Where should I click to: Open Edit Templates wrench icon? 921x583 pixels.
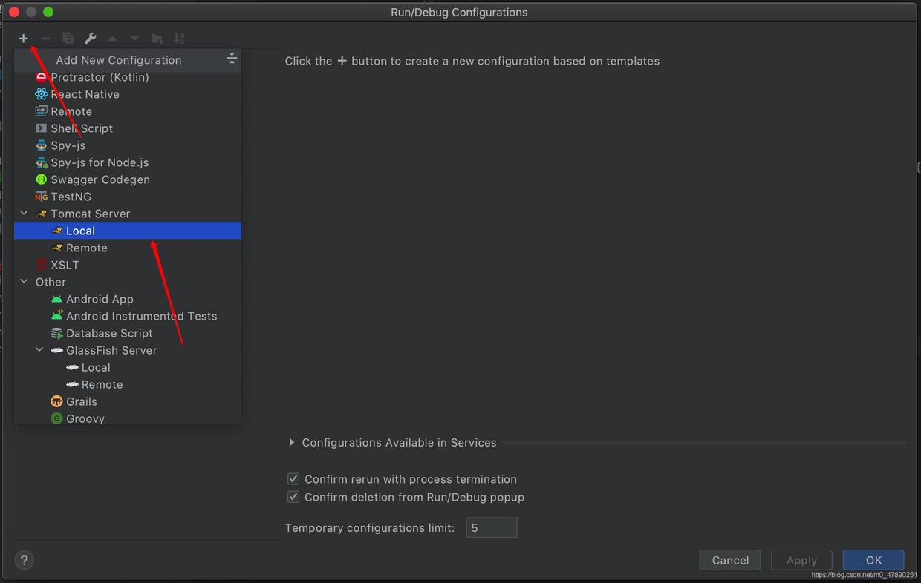coord(90,38)
